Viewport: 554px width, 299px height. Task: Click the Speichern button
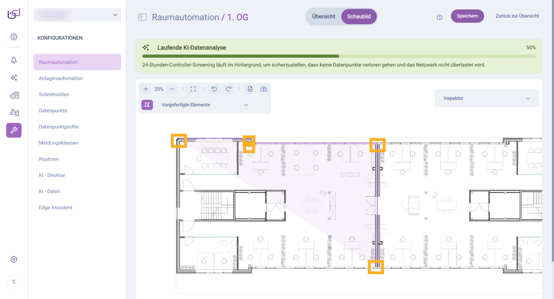(467, 16)
